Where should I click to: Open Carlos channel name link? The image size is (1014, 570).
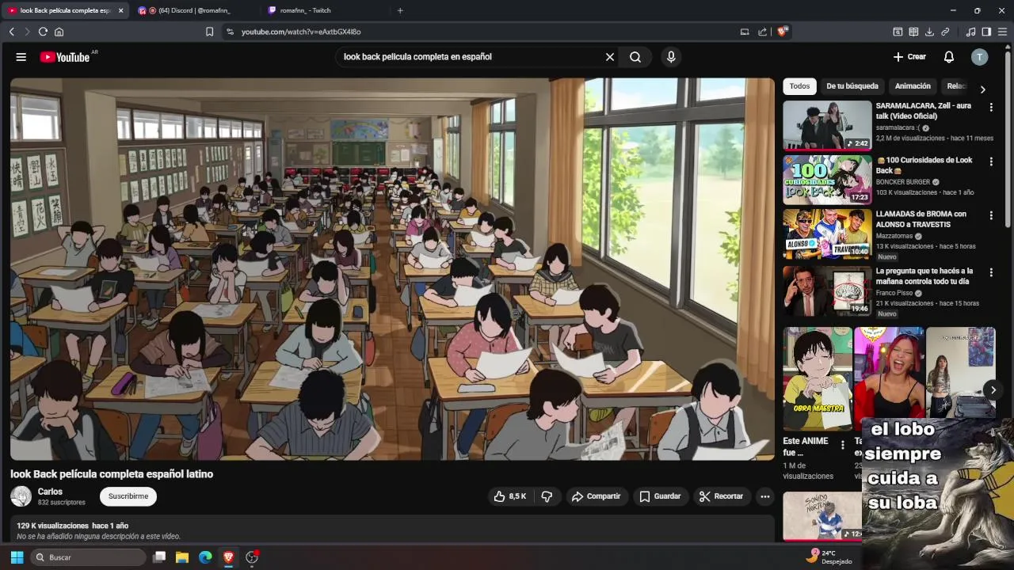coord(50,492)
